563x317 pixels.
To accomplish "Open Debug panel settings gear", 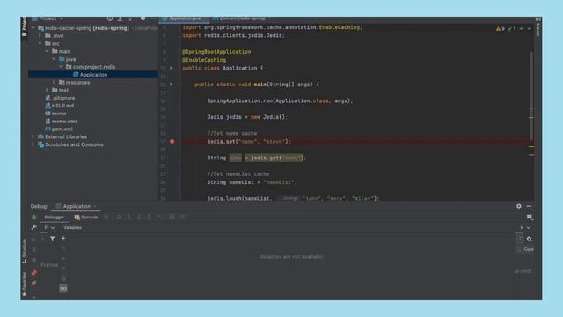I will coord(519,206).
